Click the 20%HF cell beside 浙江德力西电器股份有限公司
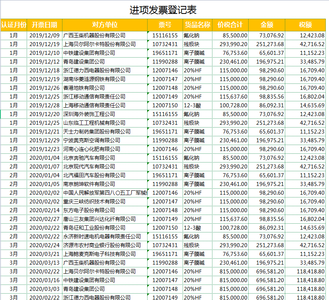The height and width of the screenshot is (300, 329). (197, 70)
